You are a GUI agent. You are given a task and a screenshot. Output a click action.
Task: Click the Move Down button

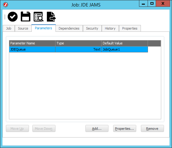click(x=44, y=129)
